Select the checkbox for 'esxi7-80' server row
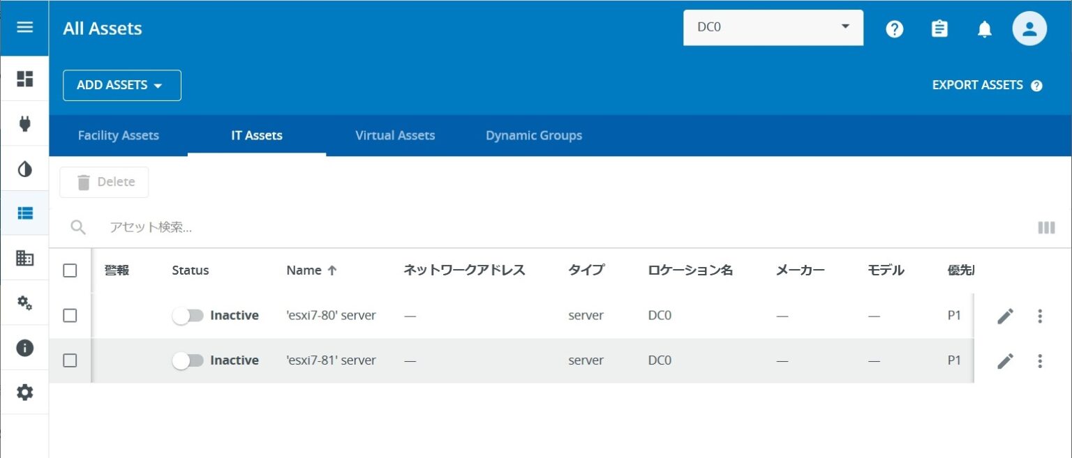Viewport: 1072px width, 458px height. (70, 315)
